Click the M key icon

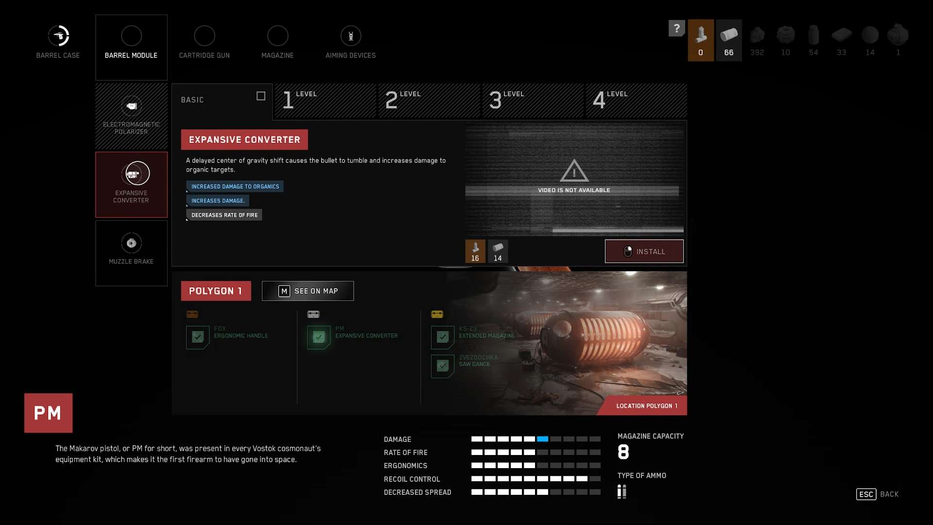(284, 291)
